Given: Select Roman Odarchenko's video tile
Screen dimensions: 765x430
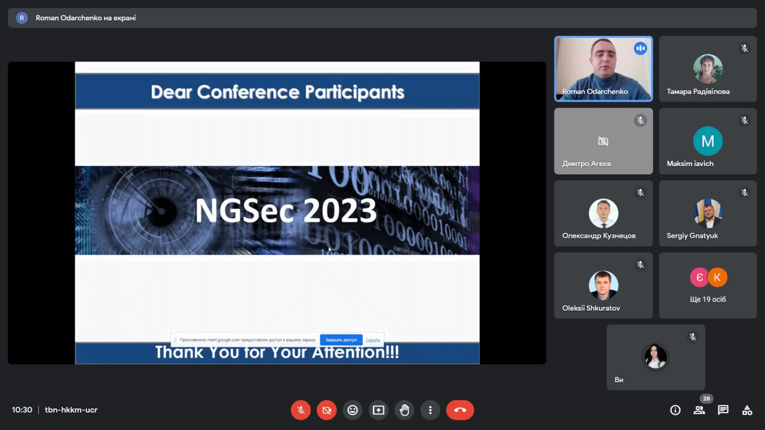Looking at the screenshot, I should click(x=603, y=69).
